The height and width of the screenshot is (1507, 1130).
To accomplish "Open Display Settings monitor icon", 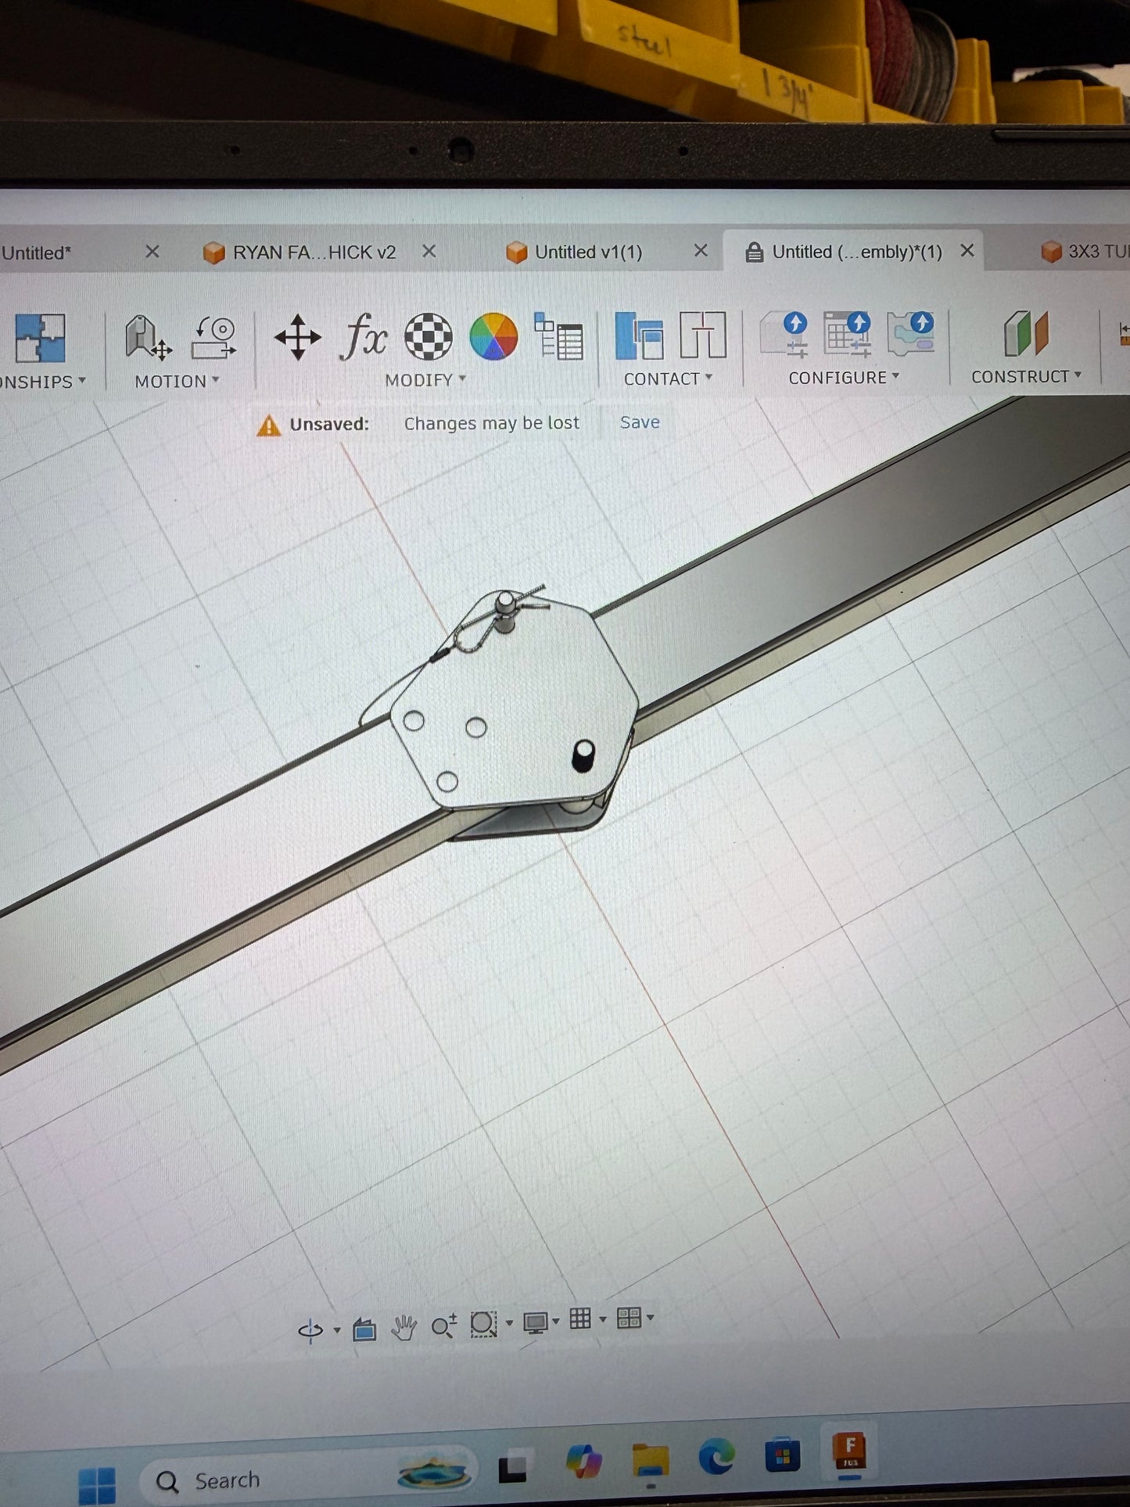I will tap(536, 1322).
